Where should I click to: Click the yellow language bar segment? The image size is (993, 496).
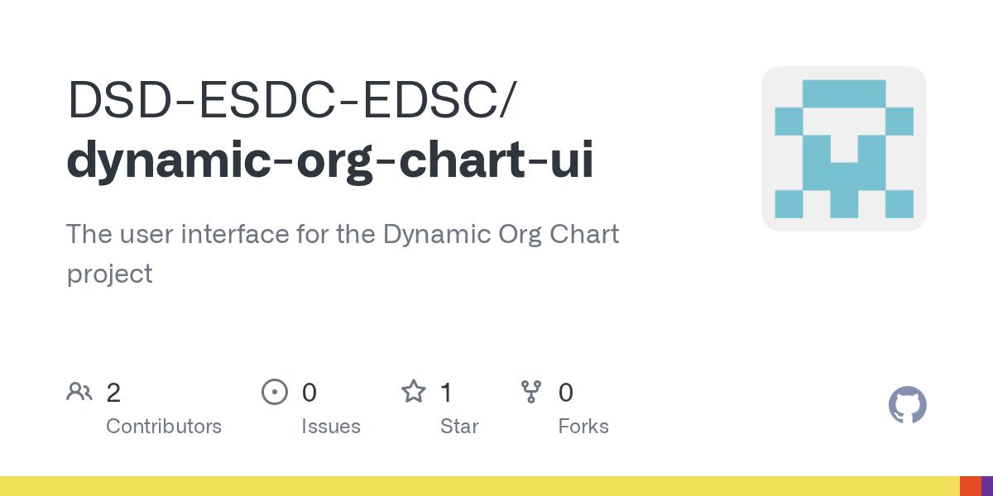click(480, 486)
